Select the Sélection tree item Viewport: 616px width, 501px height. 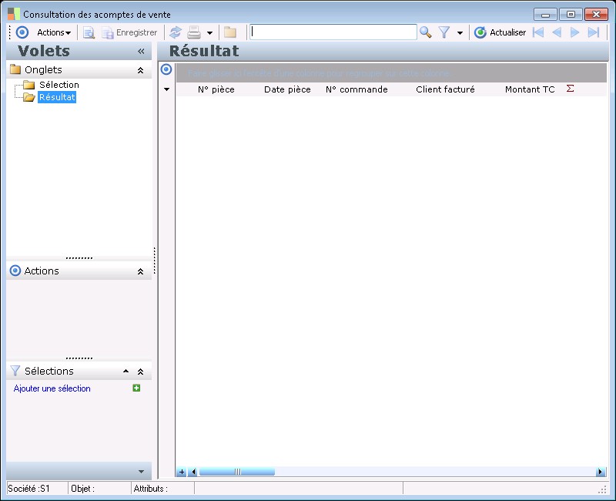tap(59, 85)
